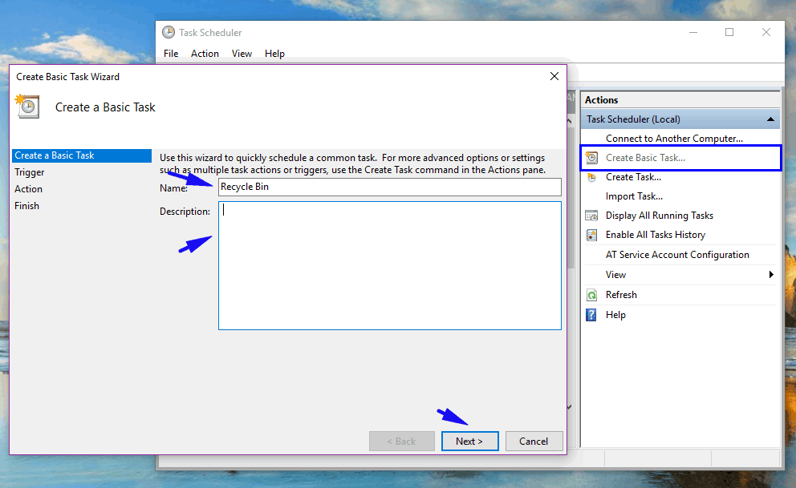Open the Help menu in menu bar
This screenshot has height=488, width=796.
pyautogui.click(x=274, y=54)
